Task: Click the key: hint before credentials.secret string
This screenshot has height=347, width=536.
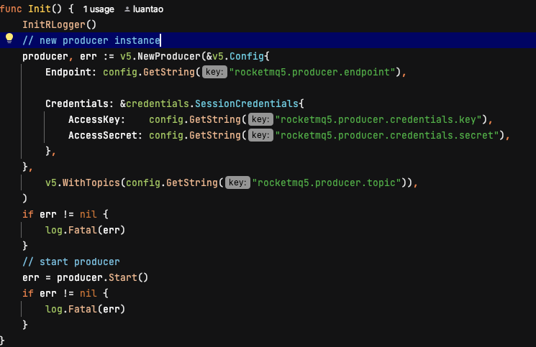Action: coord(260,135)
